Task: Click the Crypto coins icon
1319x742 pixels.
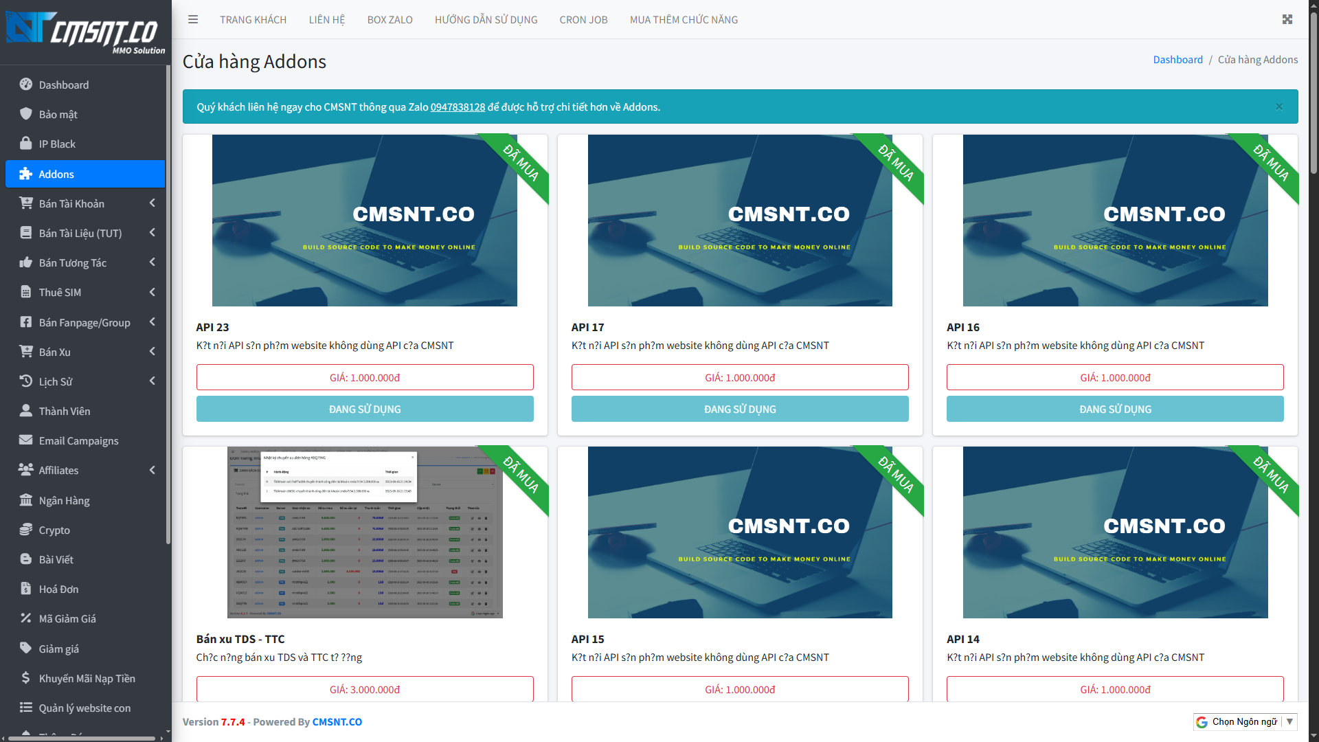Action: (26, 530)
